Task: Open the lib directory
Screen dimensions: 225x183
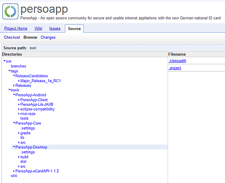Action: tap(22, 137)
